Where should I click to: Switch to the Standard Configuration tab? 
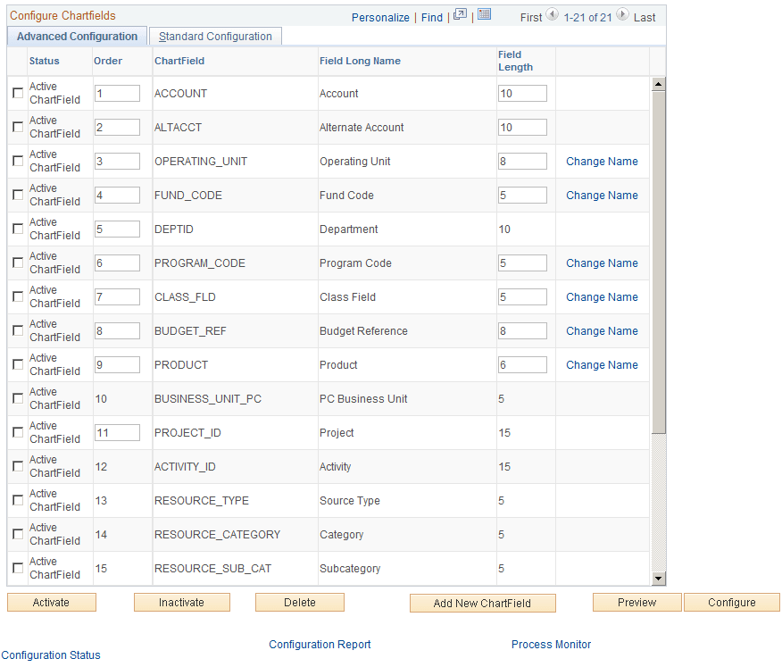pyautogui.click(x=214, y=37)
